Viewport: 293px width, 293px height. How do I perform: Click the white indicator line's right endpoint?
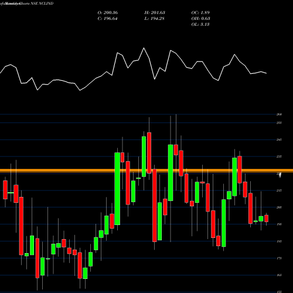coord(266,73)
